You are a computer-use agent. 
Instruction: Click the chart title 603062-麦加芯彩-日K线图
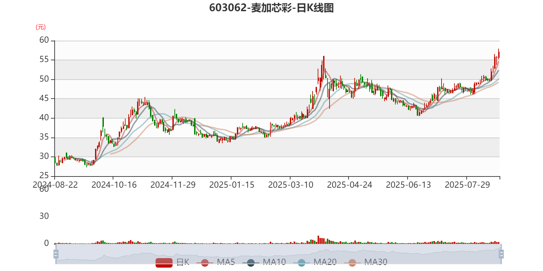[x=271, y=8]
